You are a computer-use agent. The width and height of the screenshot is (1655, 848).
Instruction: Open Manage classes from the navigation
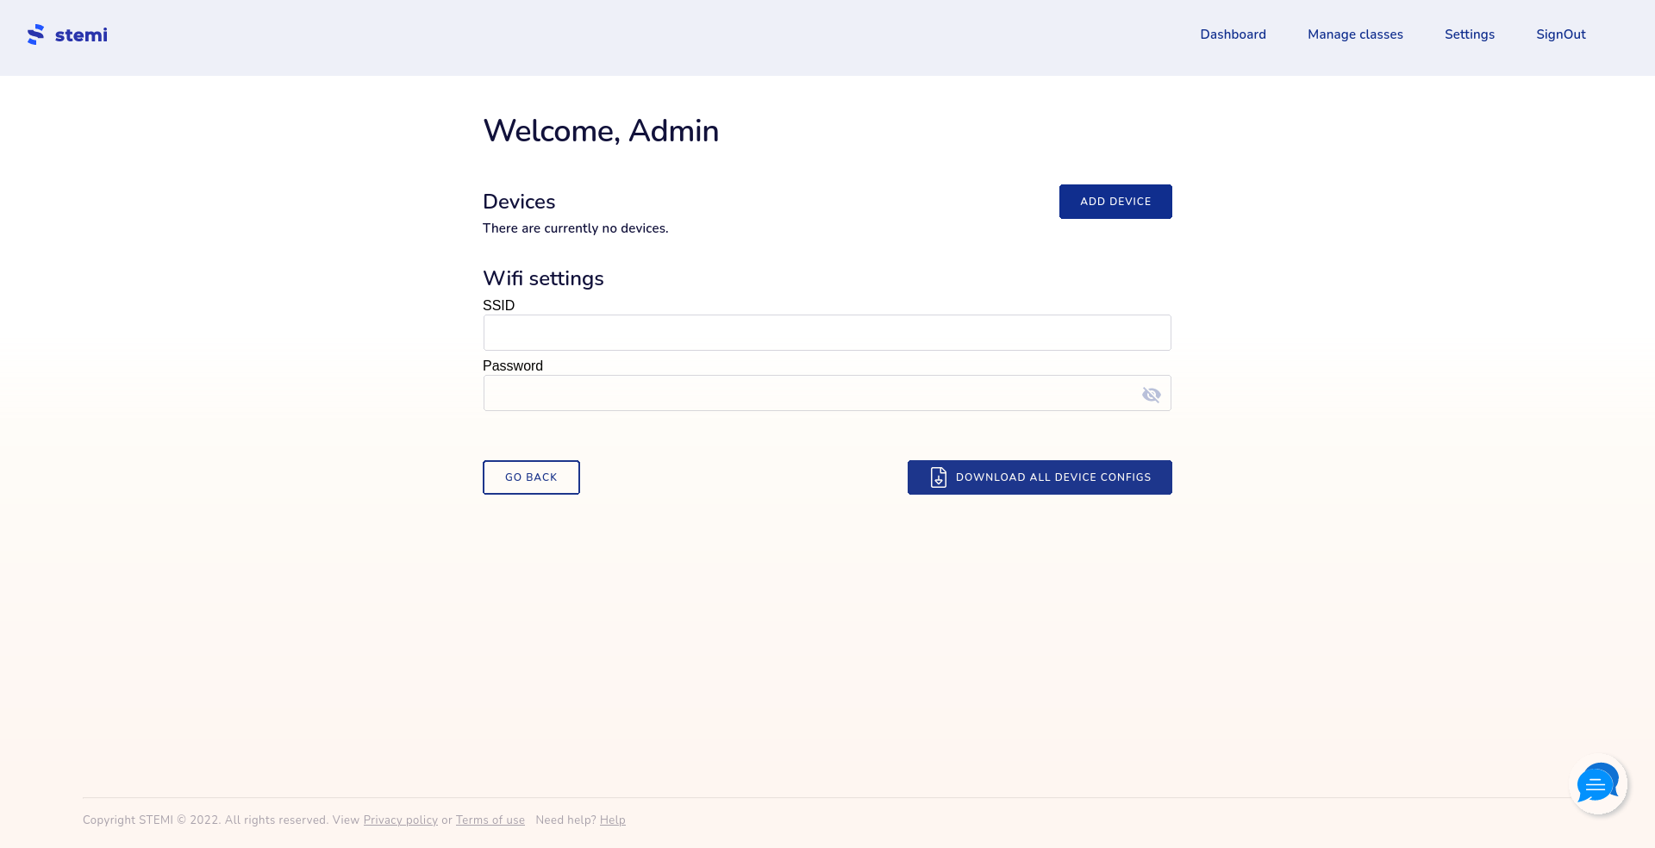pyautogui.click(x=1355, y=34)
